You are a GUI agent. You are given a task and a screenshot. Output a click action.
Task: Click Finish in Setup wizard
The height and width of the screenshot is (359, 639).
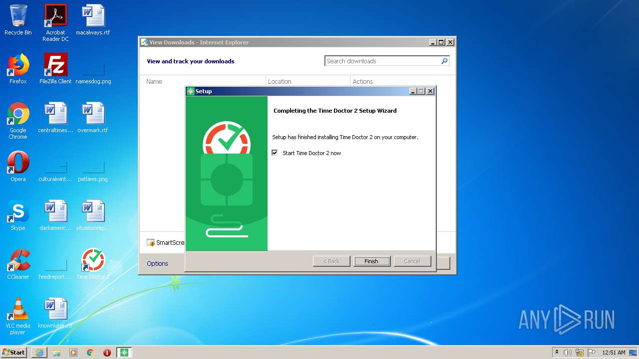coord(371,261)
